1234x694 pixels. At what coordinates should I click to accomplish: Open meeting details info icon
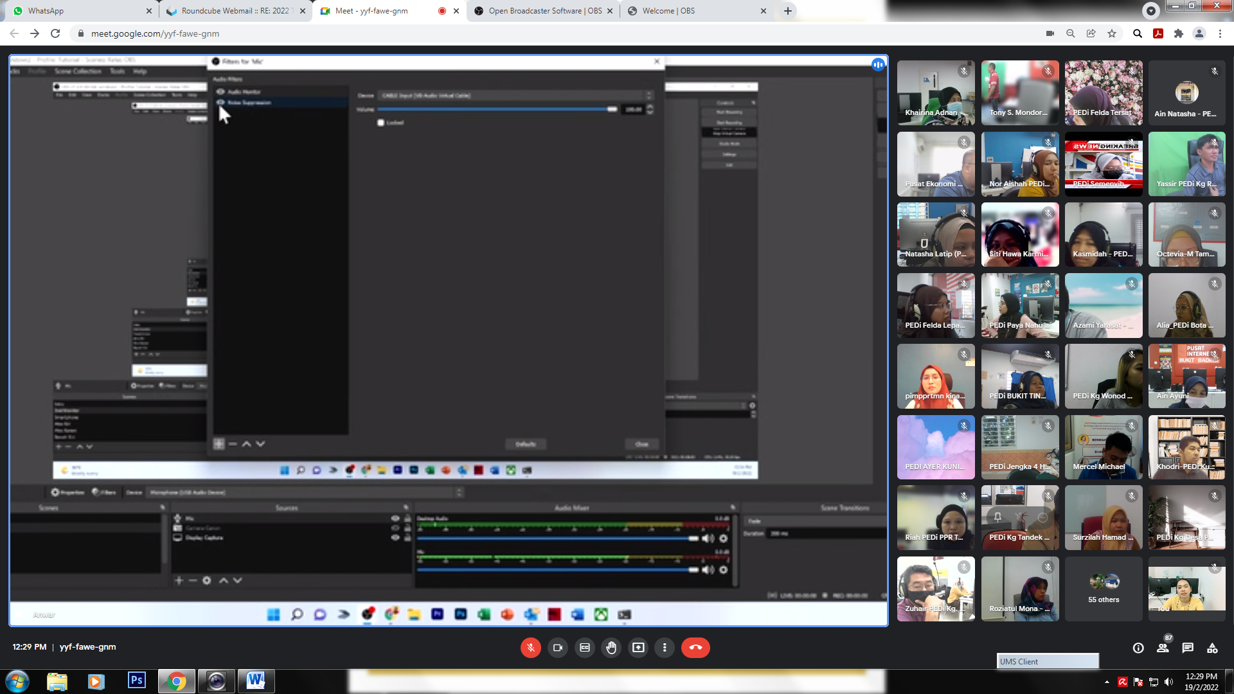coord(1138,648)
